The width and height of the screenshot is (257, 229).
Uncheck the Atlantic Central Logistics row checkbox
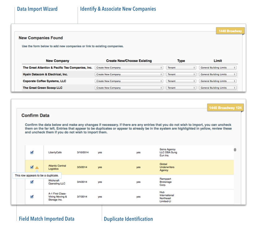click(x=32, y=167)
